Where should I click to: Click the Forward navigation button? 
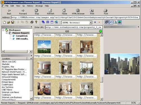(x=23, y=12)
